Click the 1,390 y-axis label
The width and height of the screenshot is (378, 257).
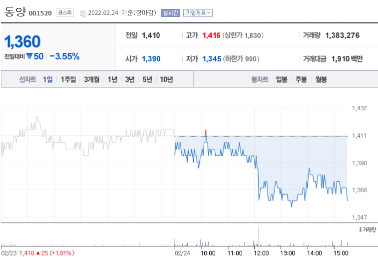pyautogui.click(x=360, y=163)
